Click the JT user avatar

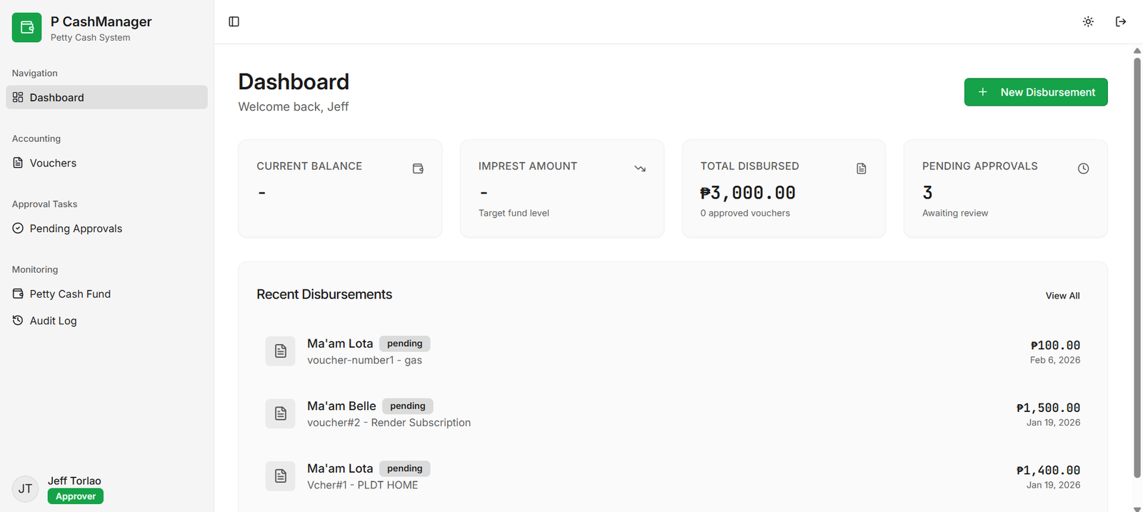pyautogui.click(x=25, y=489)
